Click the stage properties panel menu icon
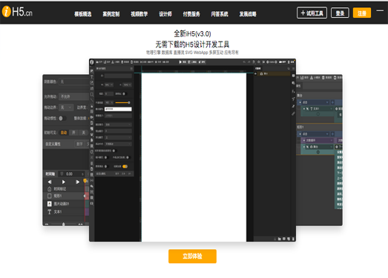 (131, 68)
